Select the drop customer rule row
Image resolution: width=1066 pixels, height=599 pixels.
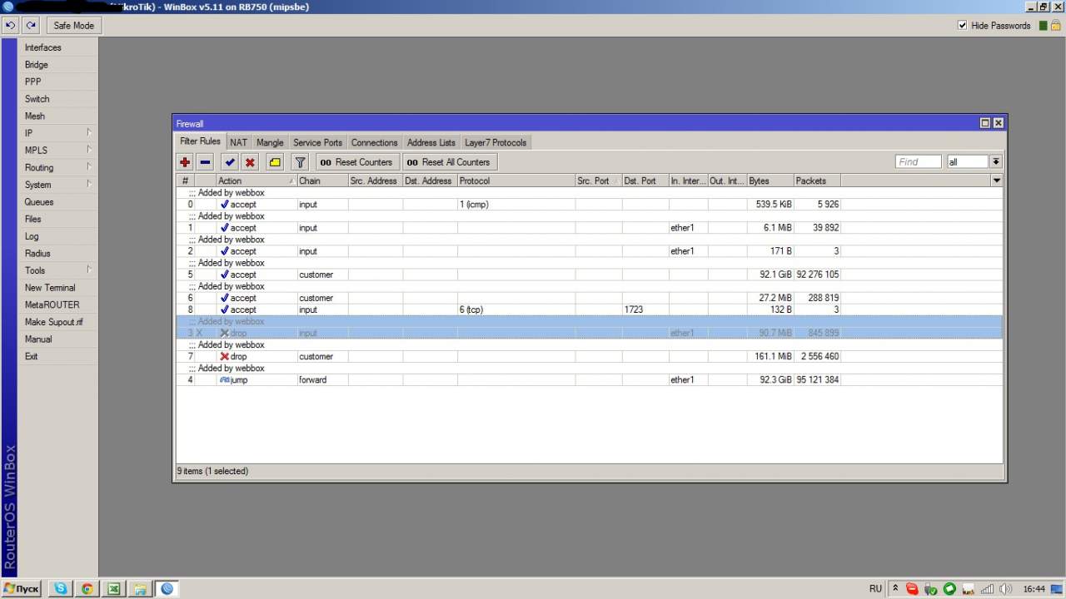(x=589, y=356)
